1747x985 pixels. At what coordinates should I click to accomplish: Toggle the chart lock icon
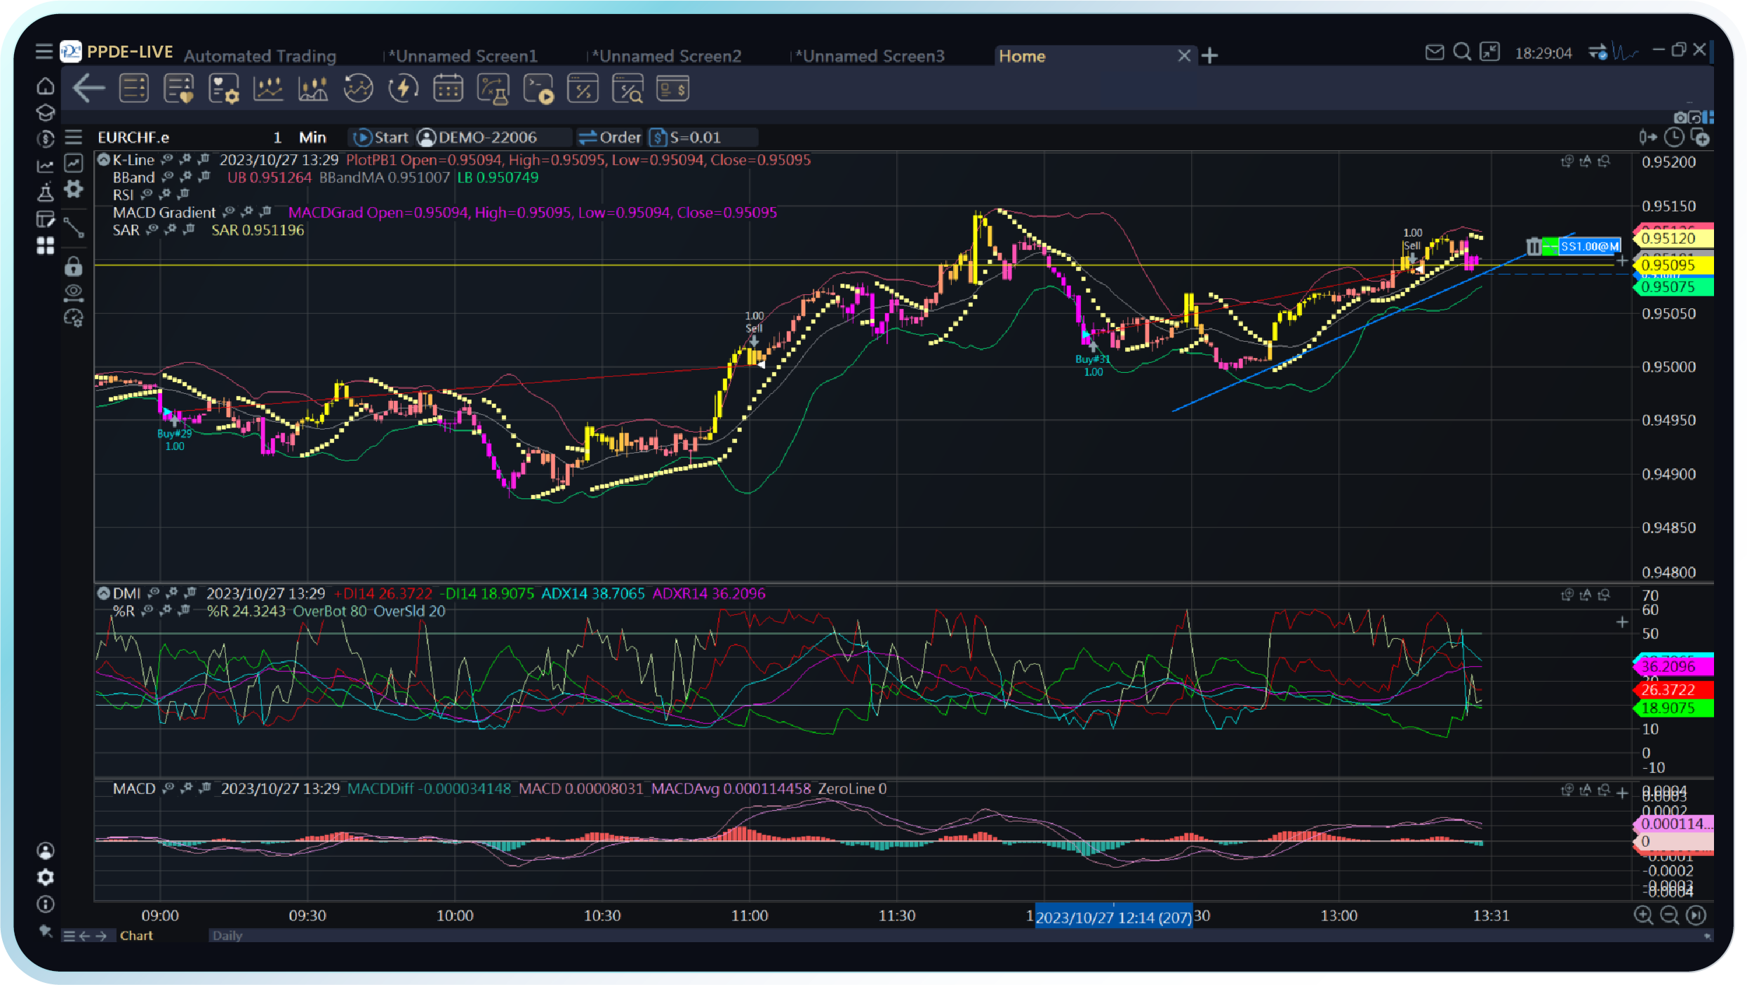tap(74, 266)
